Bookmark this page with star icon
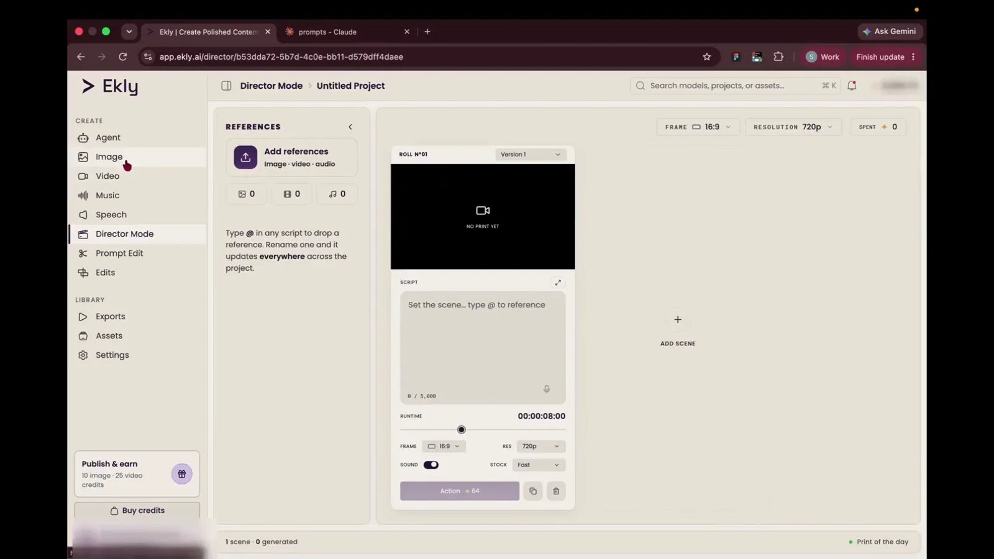This screenshot has height=559, width=994. pyautogui.click(x=706, y=57)
